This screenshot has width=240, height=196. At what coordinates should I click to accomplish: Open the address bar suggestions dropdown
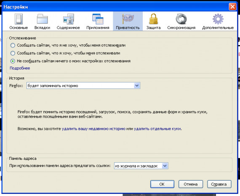tap(141, 166)
